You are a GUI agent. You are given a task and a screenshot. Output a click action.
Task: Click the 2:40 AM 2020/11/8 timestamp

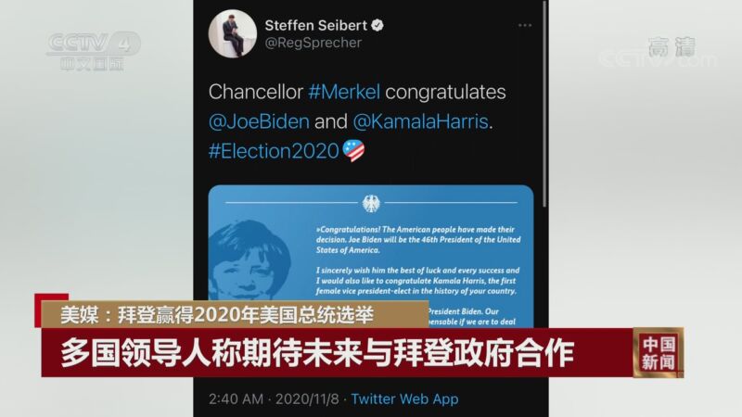pyautogui.click(x=274, y=399)
